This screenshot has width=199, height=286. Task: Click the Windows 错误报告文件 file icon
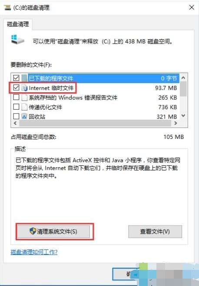point(24,98)
